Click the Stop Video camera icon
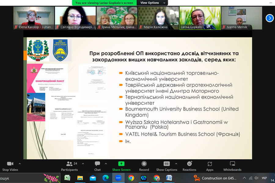Image resolution: width=275 pixels, height=183 pixels. pyautogui.click(x=10, y=164)
